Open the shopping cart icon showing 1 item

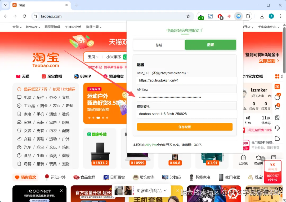coord(276,107)
